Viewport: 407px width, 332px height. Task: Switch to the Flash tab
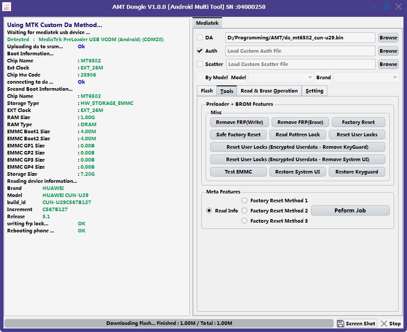click(x=207, y=91)
